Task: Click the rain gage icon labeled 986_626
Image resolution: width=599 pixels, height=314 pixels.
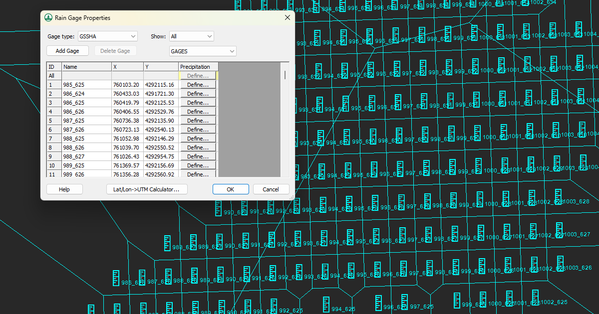Action: [116, 279]
